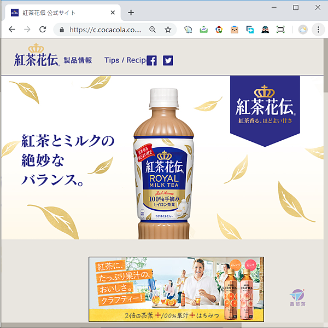This screenshot has height=328, width=328.
Task: Open the Tips / Recipe menu item
Action: (125, 60)
